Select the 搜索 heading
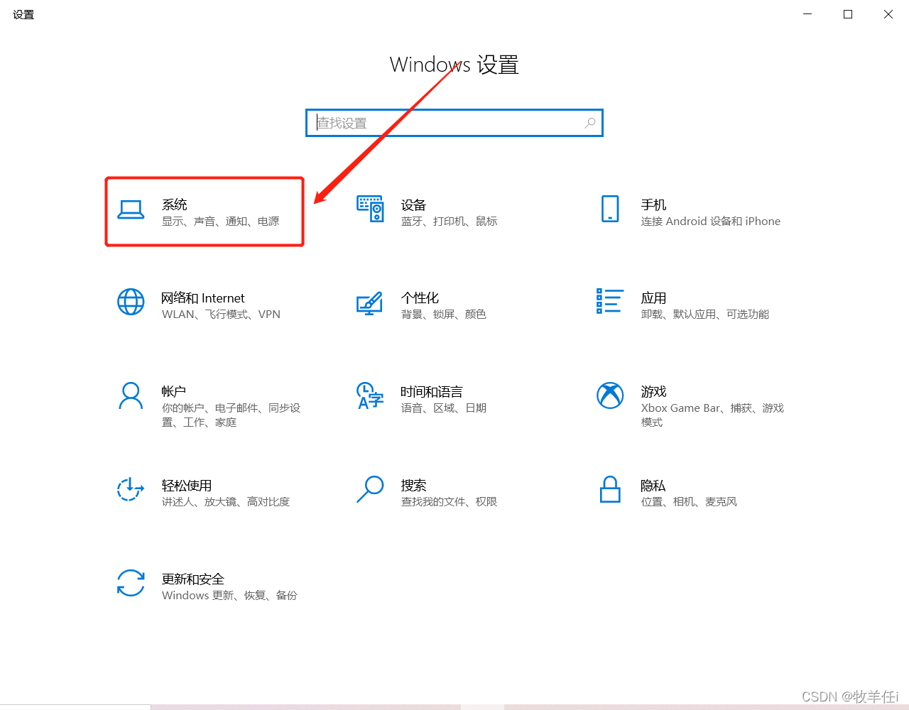Screen dimensions: 909x710 (413, 485)
